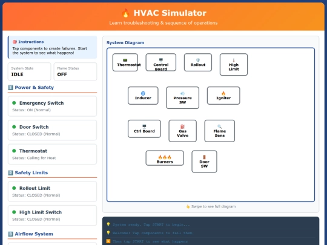Toggle the Door Switch status card
Viewport: 327px width, 245px height.
[x=52, y=130]
